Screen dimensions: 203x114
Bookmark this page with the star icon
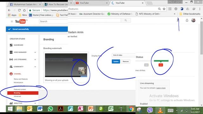164,9
